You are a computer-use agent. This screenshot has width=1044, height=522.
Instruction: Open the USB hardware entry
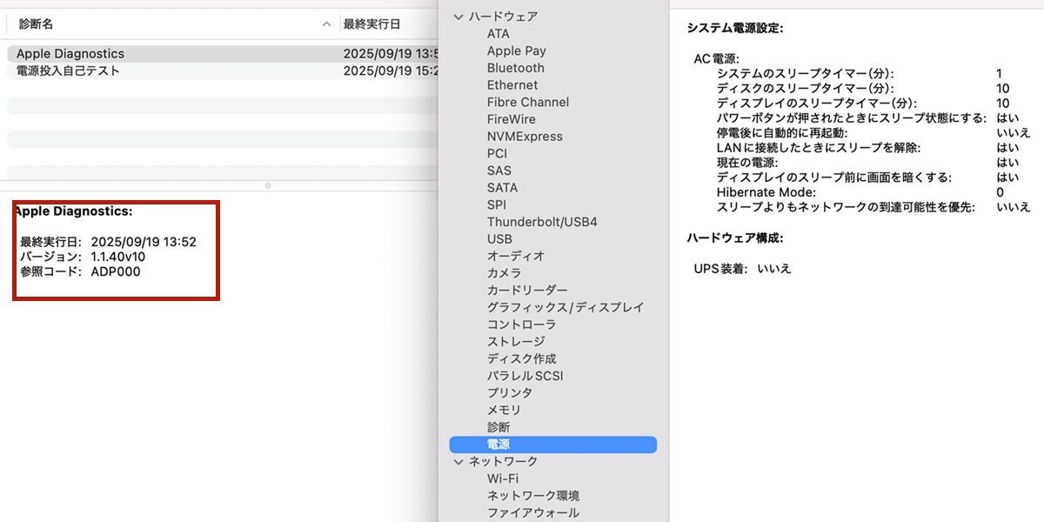pyautogui.click(x=499, y=239)
